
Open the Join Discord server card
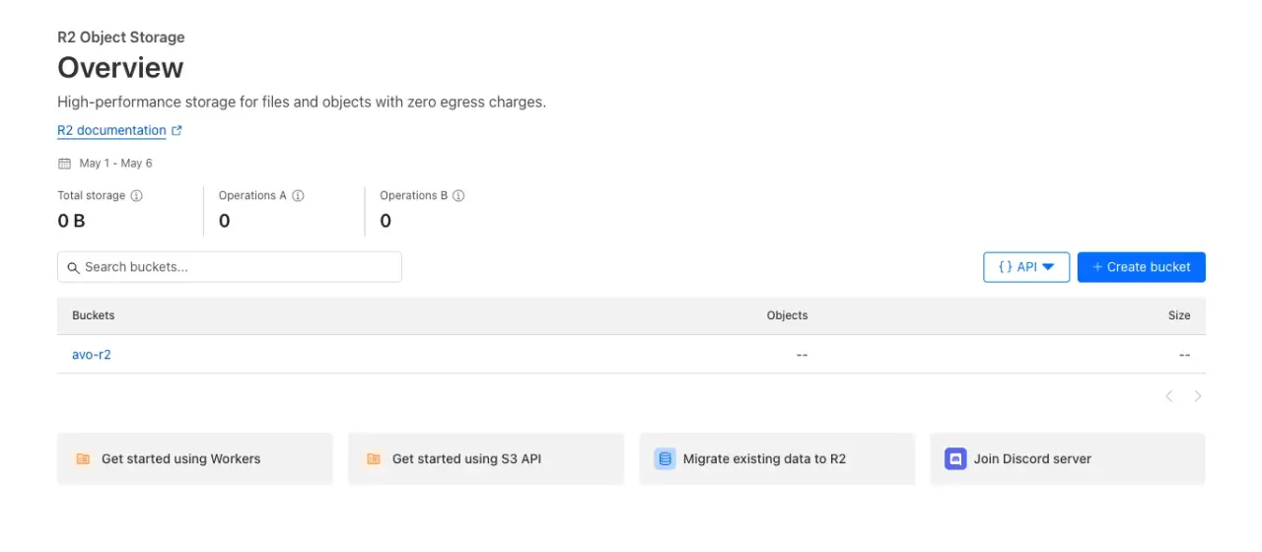(x=1067, y=458)
